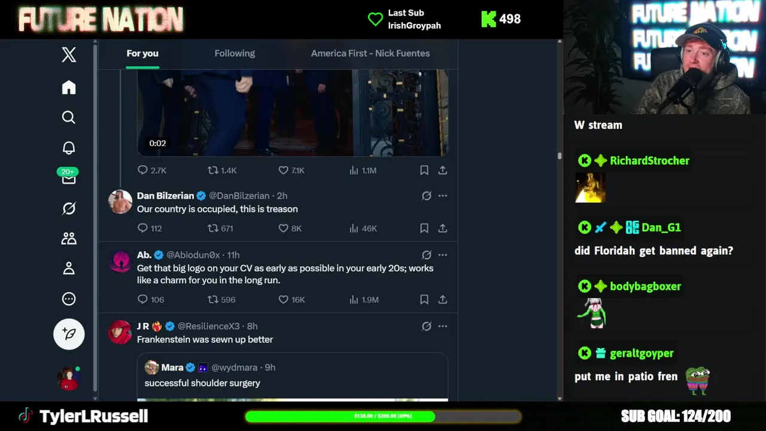Image resolution: width=766 pixels, height=431 pixels.
Task: Open account avatar at sidebar bottom
Action: [x=68, y=378]
